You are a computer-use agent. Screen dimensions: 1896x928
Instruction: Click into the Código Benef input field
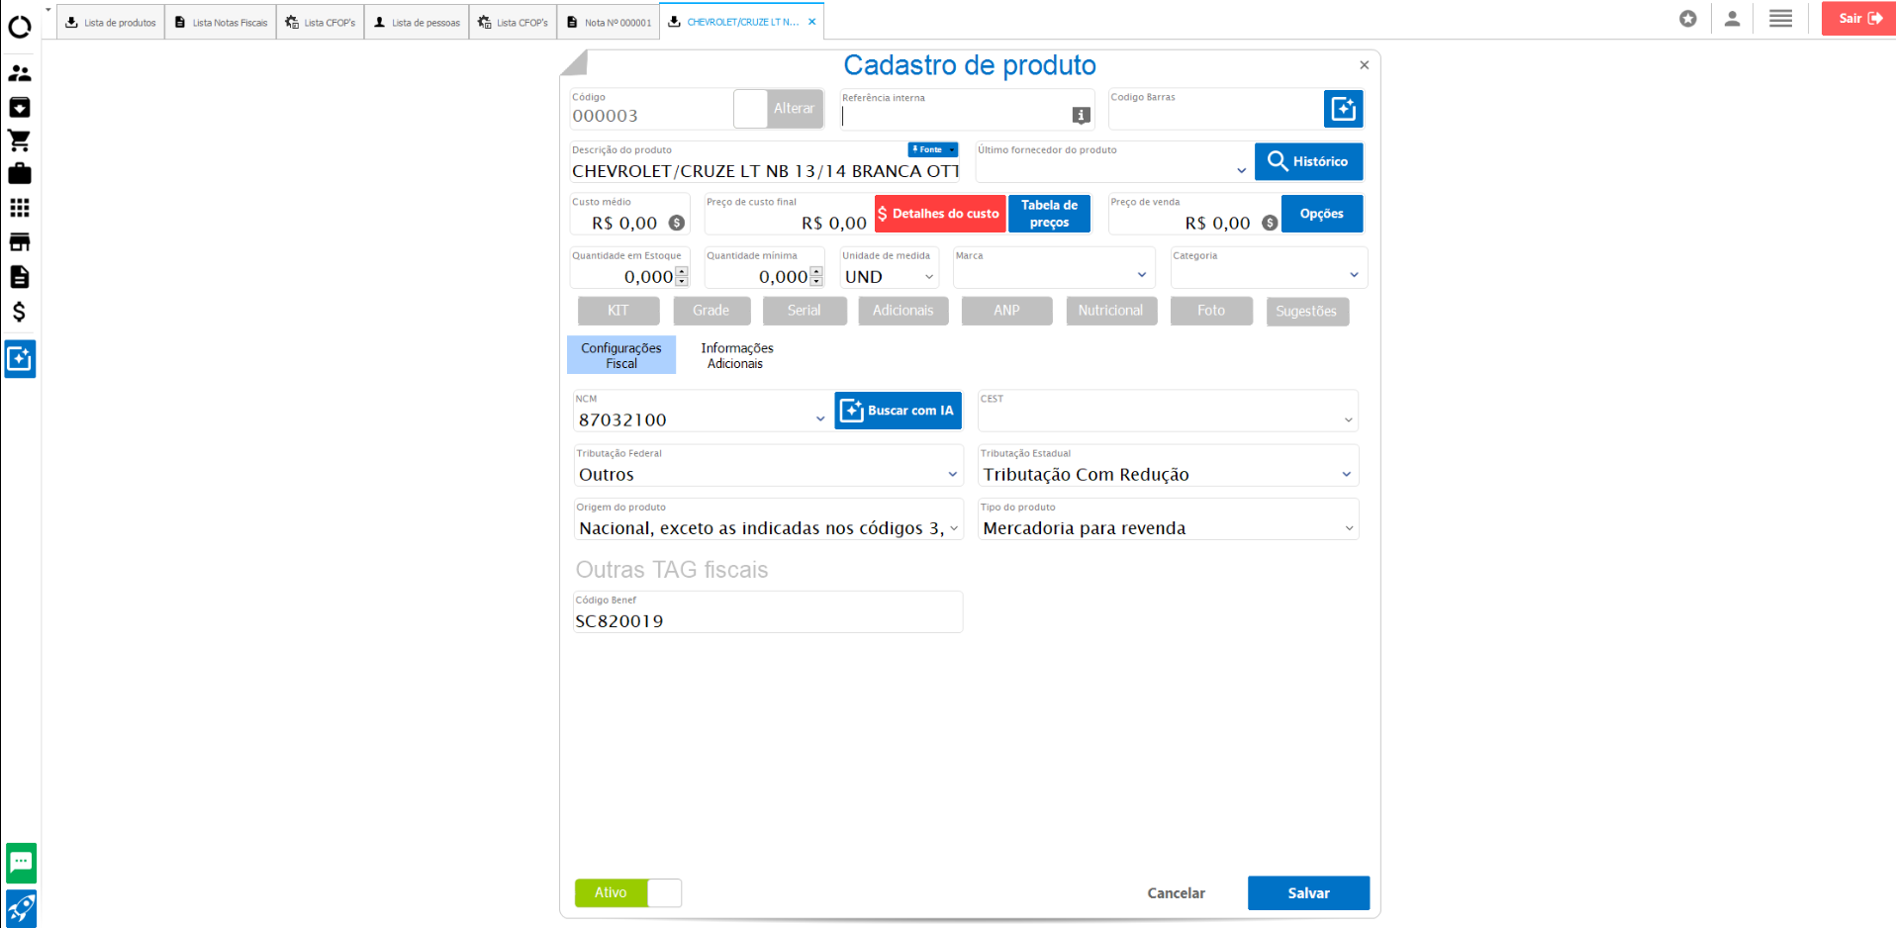point(767,621)
